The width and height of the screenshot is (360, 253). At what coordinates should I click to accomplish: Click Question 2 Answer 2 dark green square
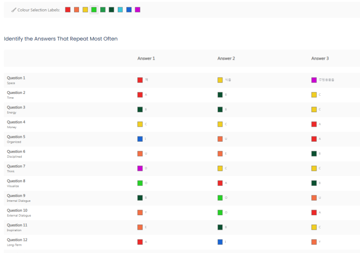(x=220, y=95)
